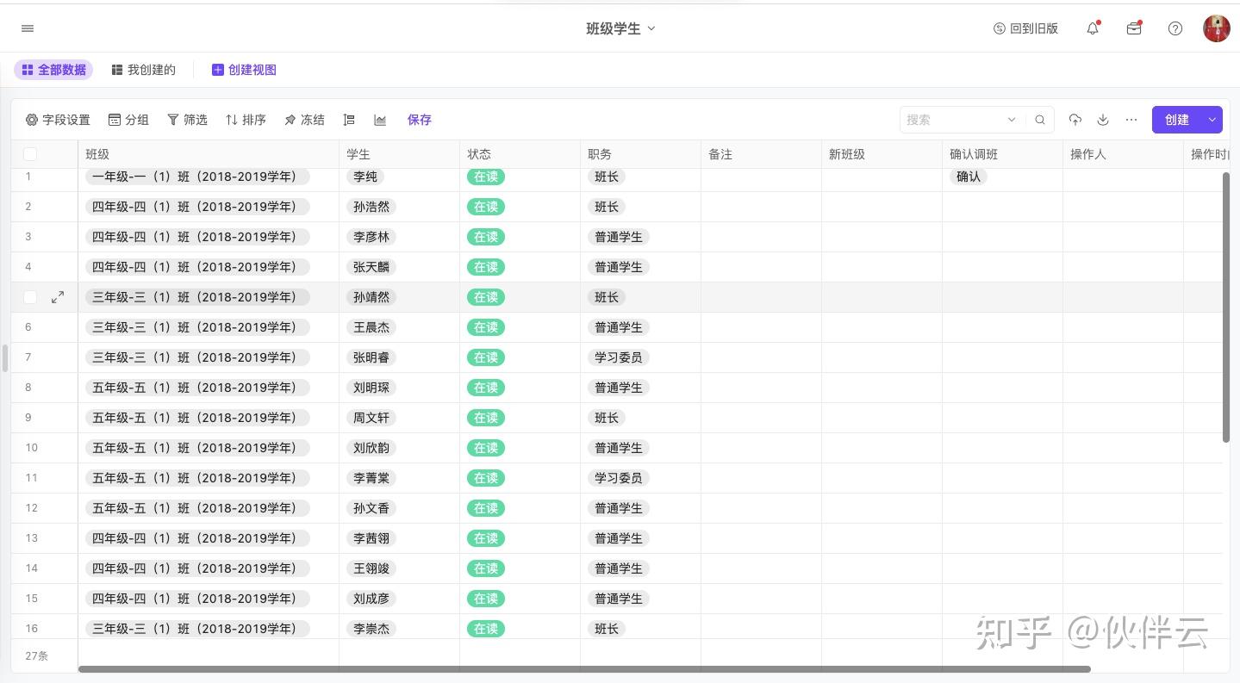Screen dimensions: 1240x683
Task: Click the student name 李纯
Action: (365, 177)
